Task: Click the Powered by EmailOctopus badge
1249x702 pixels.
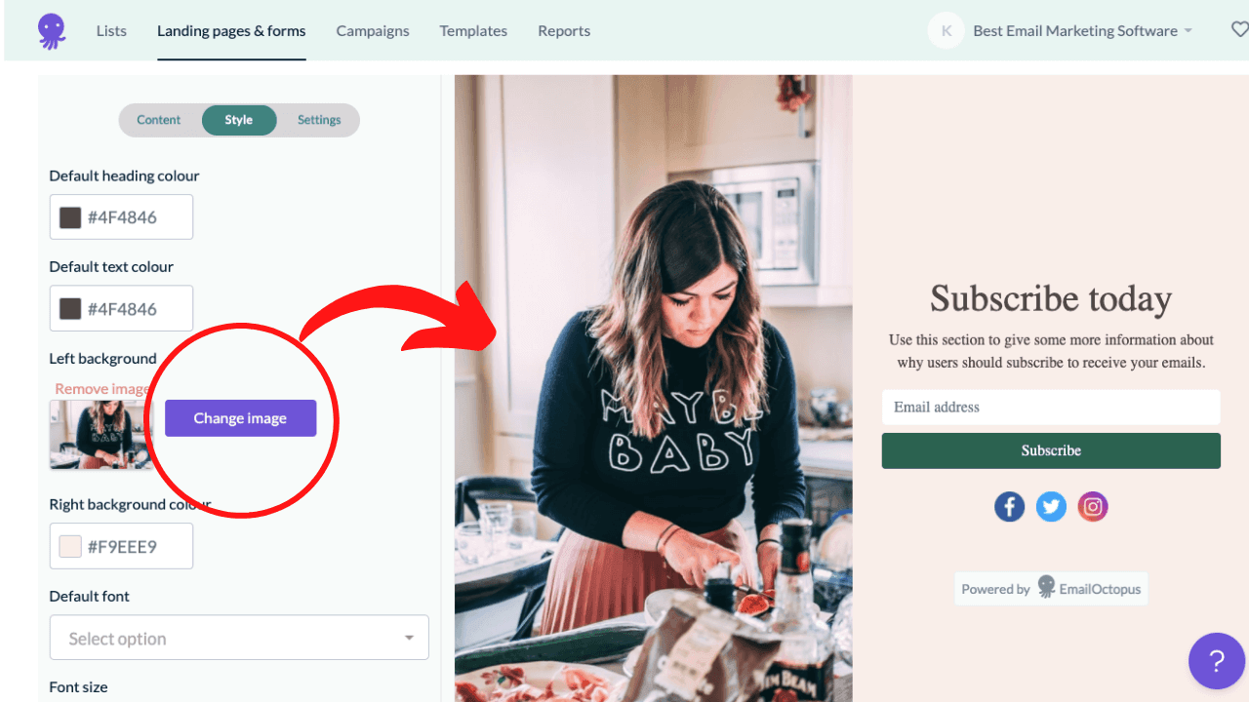Action: (1050, 589)
